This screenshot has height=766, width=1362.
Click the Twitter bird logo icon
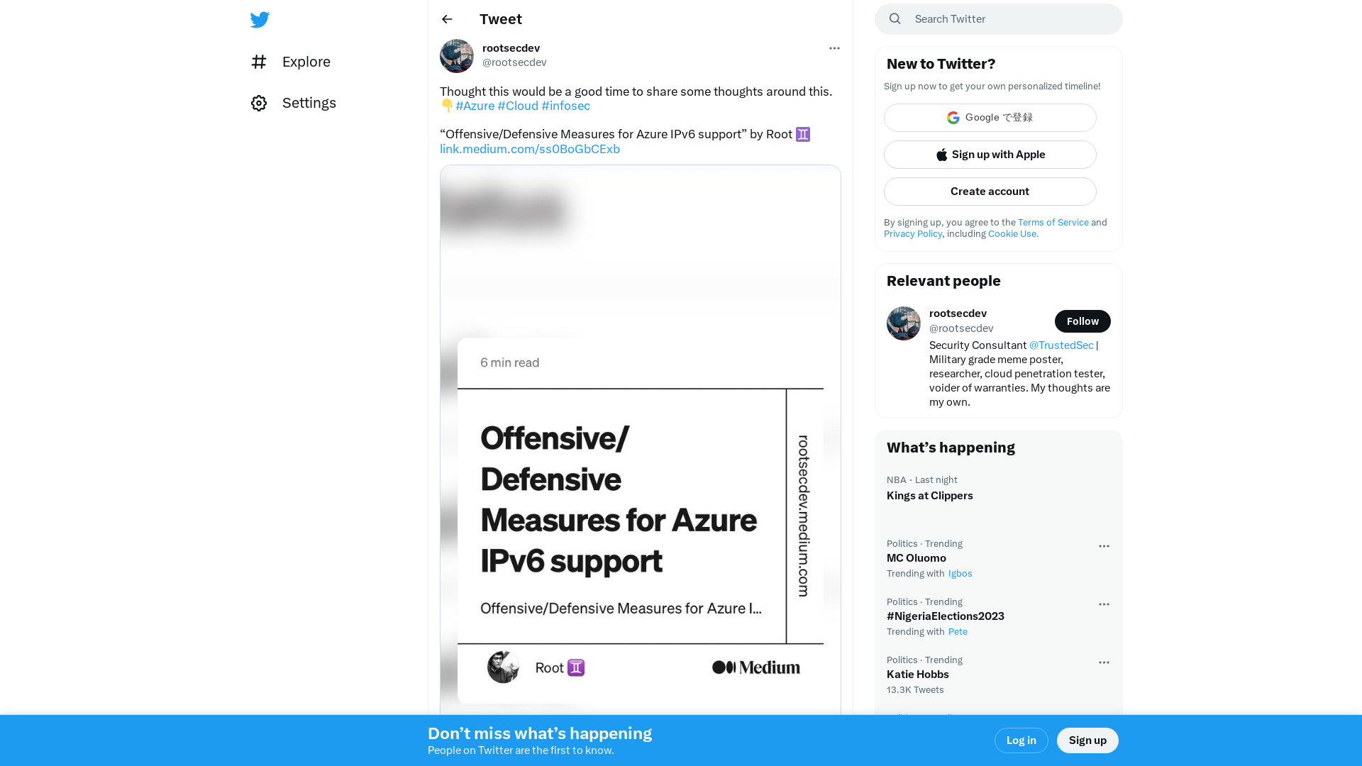[260, 20]
